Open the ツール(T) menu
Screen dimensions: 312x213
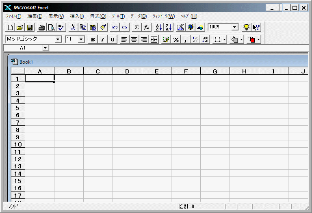(118, 16)
